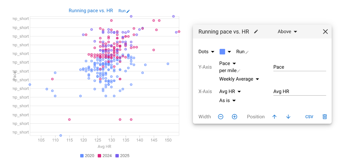This screenshot has height=164, width=340.
Task: Expand the Weekly Average aggregation dropdown
Action: coord(239,79)
